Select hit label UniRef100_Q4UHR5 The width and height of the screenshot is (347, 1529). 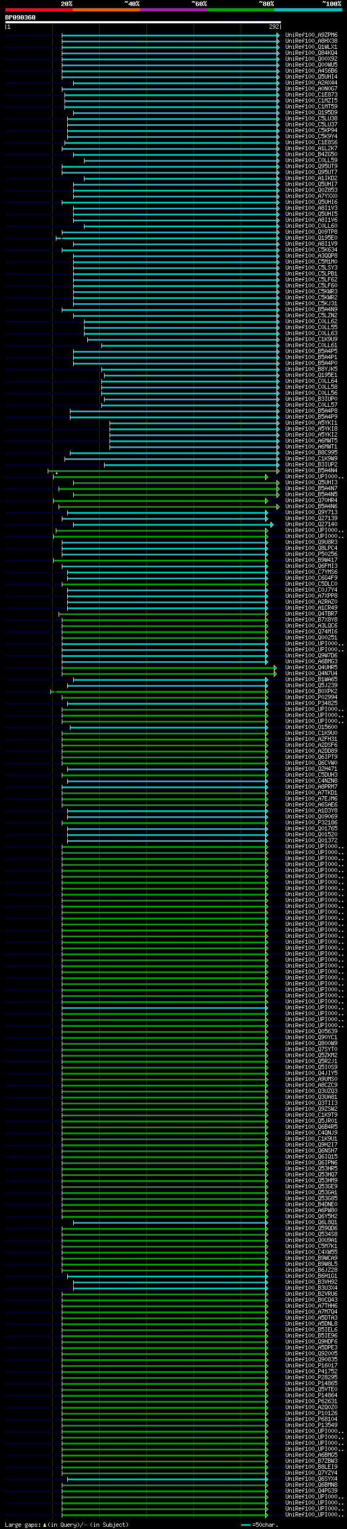pyautogui.click(x=311, y=668)
